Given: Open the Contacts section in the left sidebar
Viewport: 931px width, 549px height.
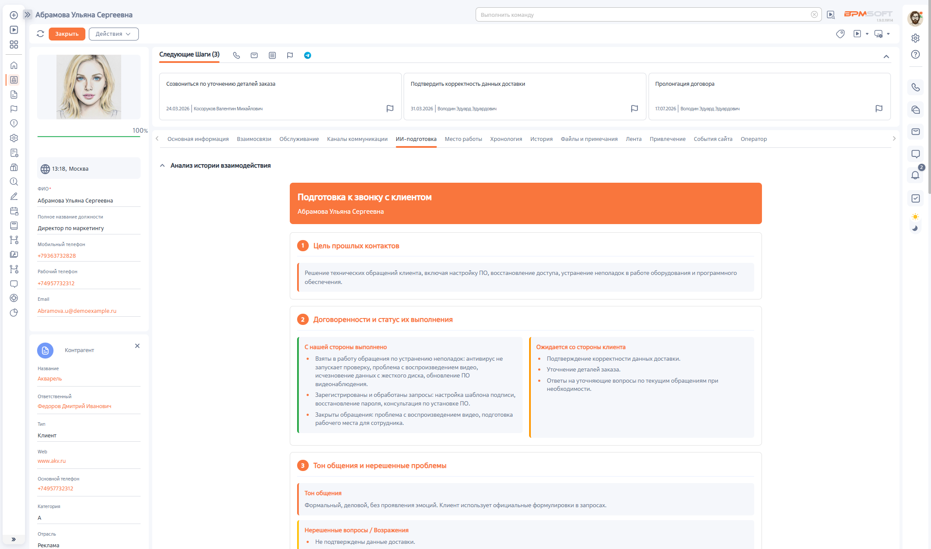Looking at the screenshot, I should [14, 80].
